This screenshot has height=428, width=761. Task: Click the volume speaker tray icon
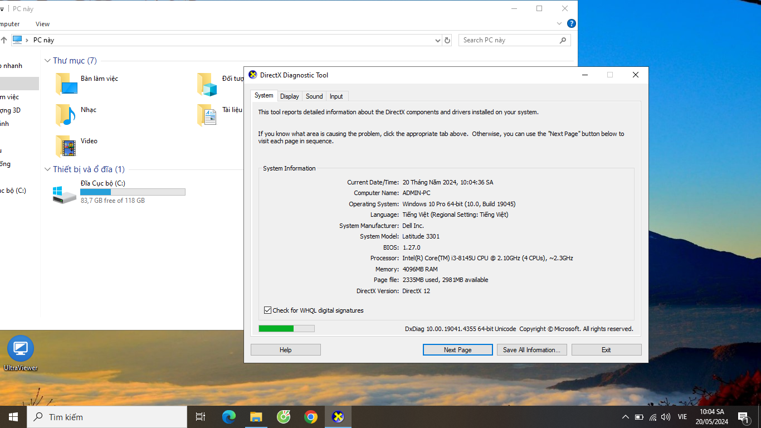[666, 417]
